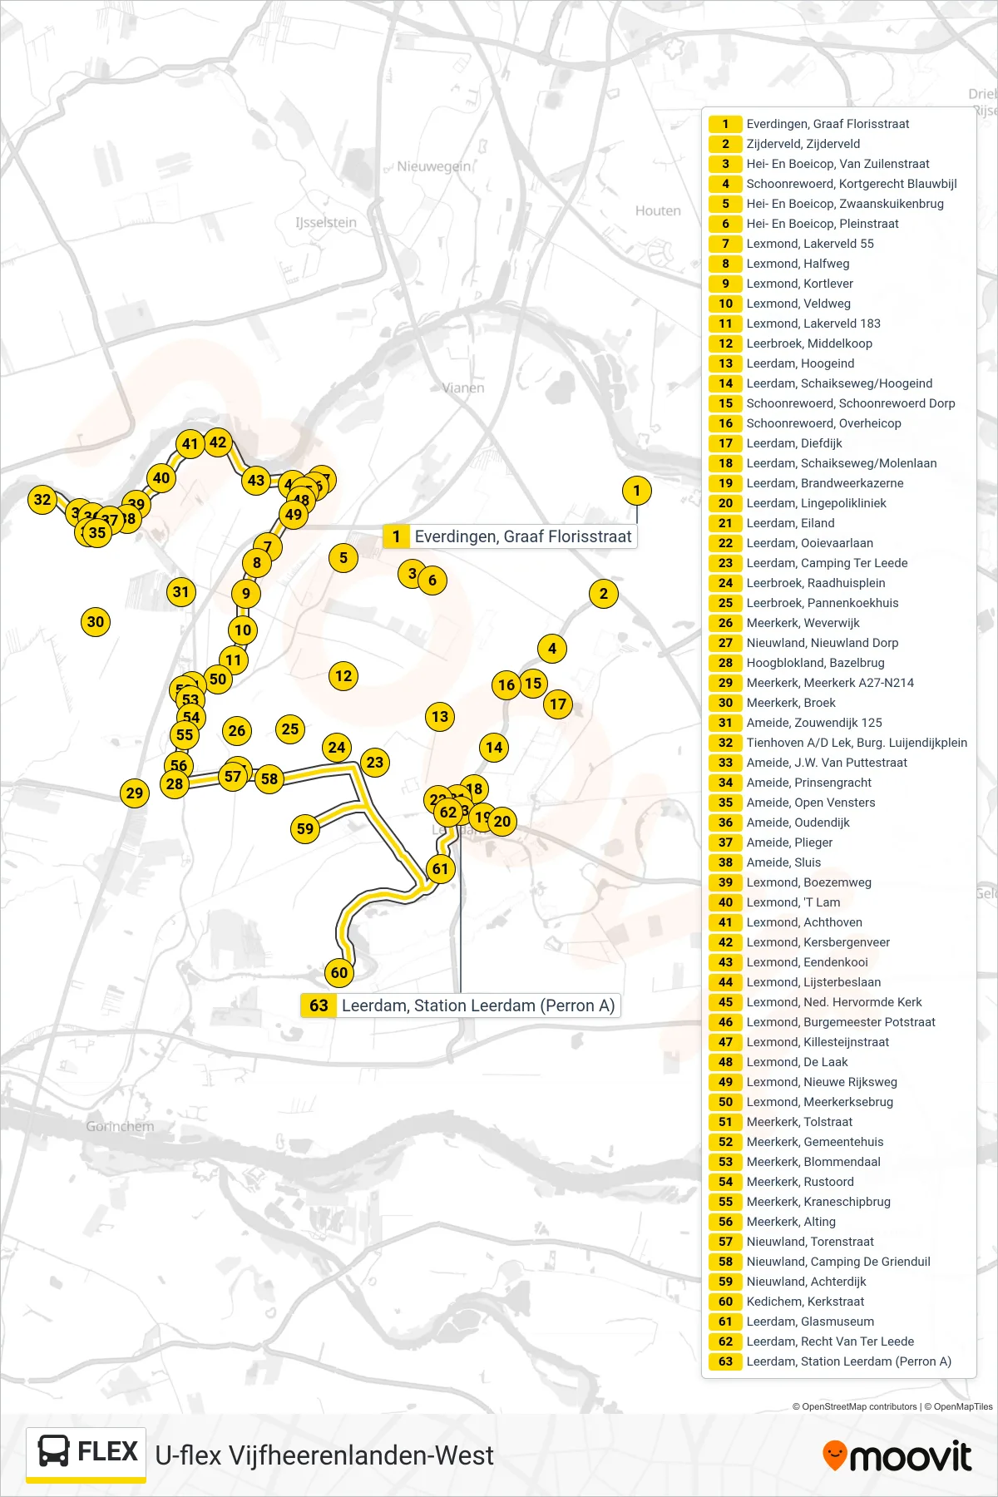Open OpenStreetMap contributors attribution link
Screen dimensions: 998x1497
(x=854, y=1407)
